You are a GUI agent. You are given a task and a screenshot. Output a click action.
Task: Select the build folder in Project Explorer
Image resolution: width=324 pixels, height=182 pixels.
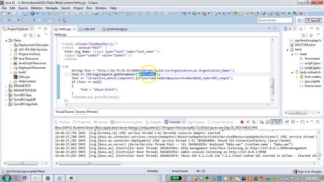[x=19, y=72]
